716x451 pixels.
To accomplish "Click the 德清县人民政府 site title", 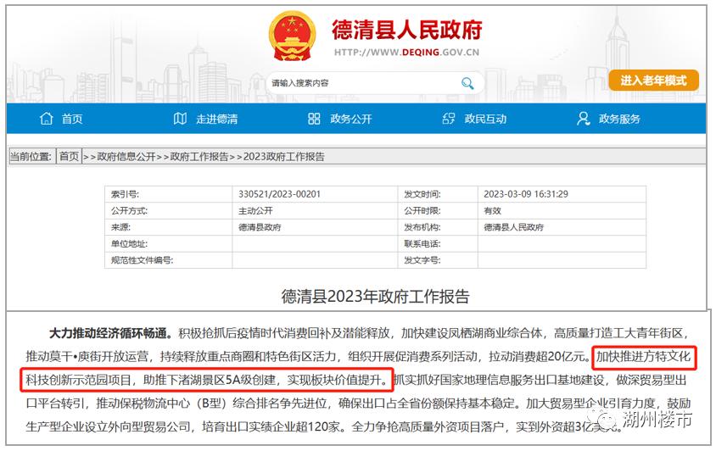I will pos(407,30).
